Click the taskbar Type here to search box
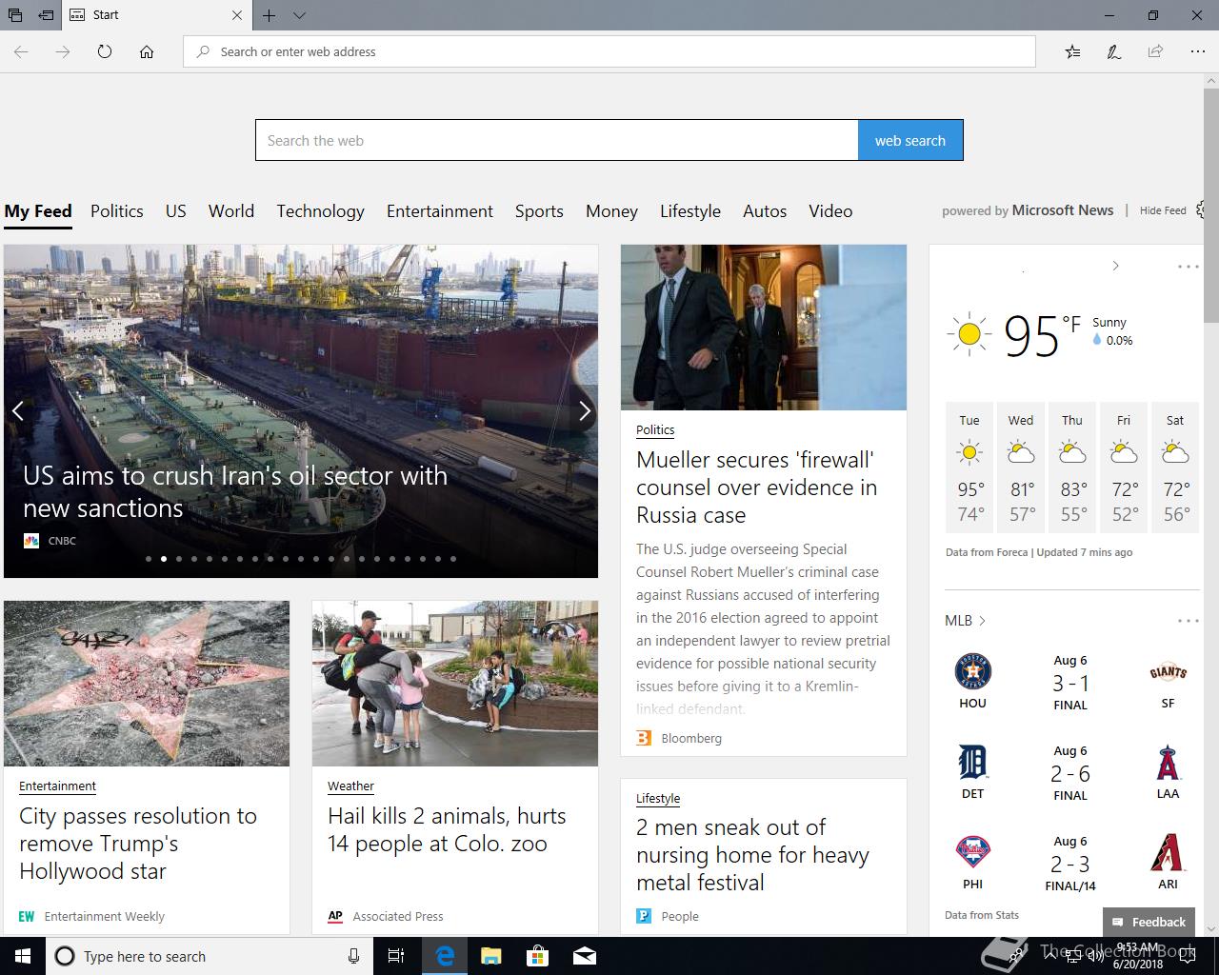The height and width of the screenshot is (975, 1219). pyautogui.click(x=210, y=956)
